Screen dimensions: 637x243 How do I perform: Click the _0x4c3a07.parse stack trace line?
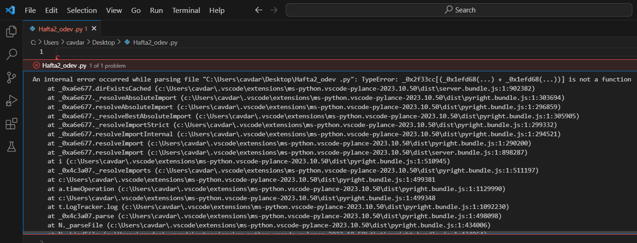click(x=275, y=216)
